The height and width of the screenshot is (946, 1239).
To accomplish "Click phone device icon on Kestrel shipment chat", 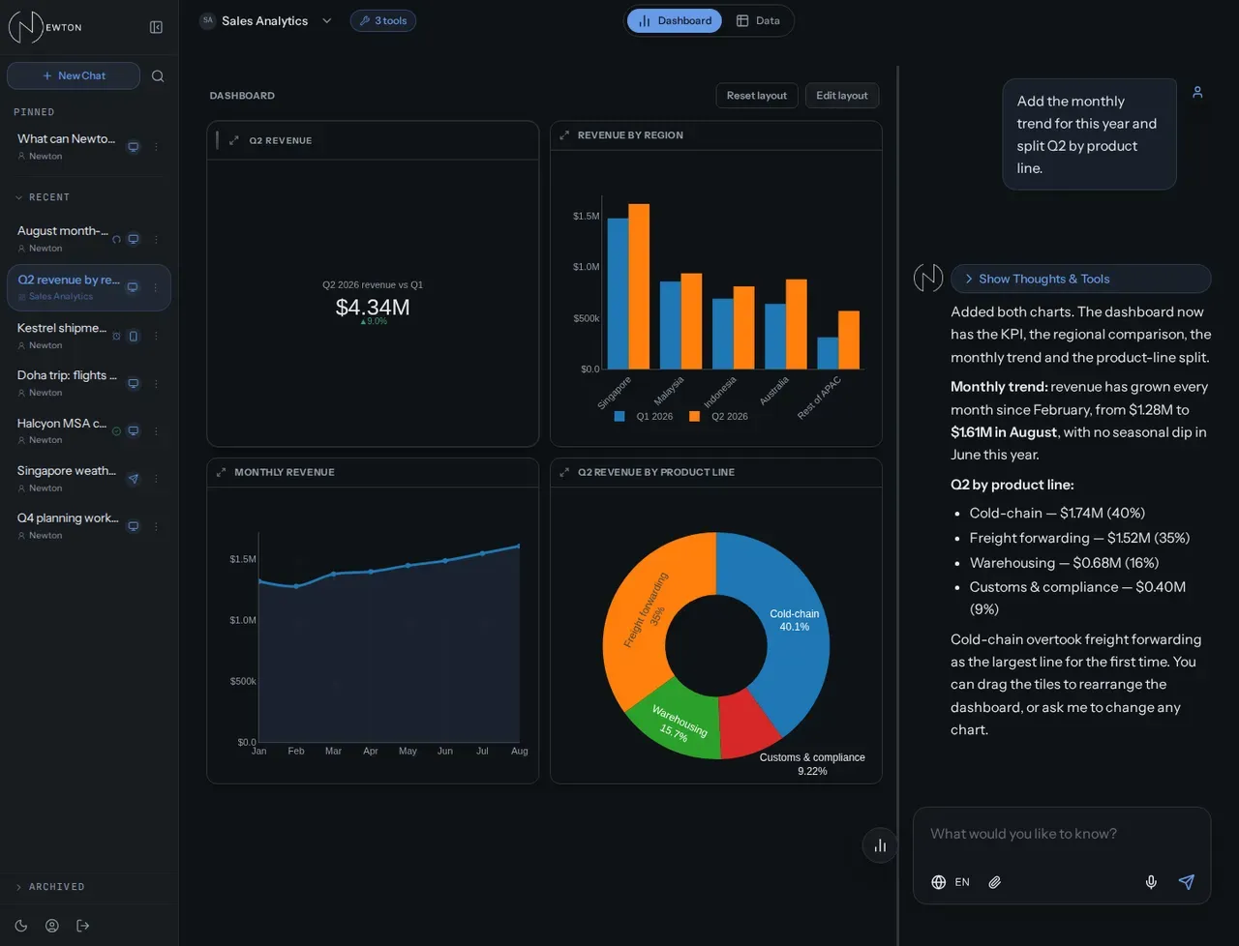I will [134, 336].
